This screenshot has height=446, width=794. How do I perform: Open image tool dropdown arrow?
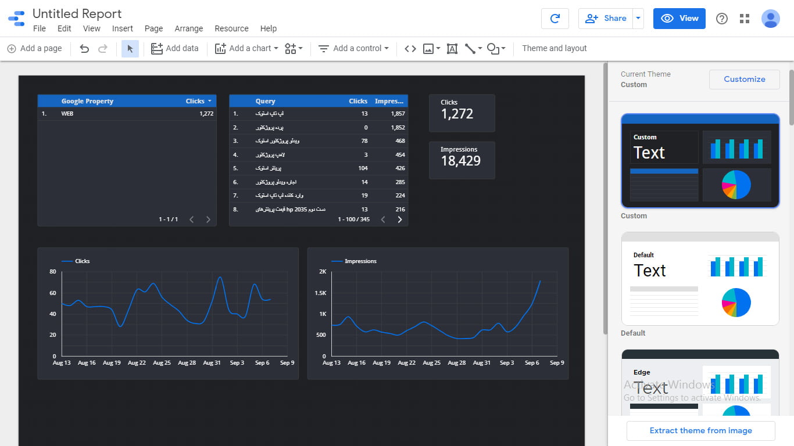438,49
